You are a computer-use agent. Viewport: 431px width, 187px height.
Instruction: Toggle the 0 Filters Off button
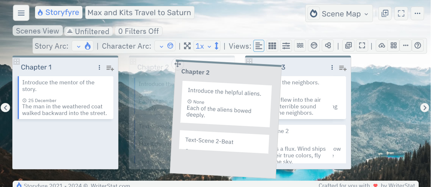pyautogui.click(x=138, y=31)
